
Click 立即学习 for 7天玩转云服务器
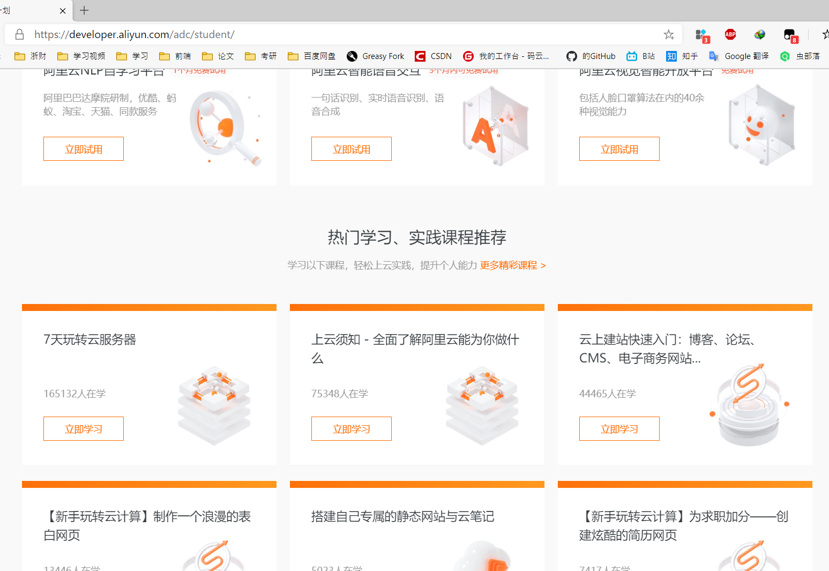[84, 429]
